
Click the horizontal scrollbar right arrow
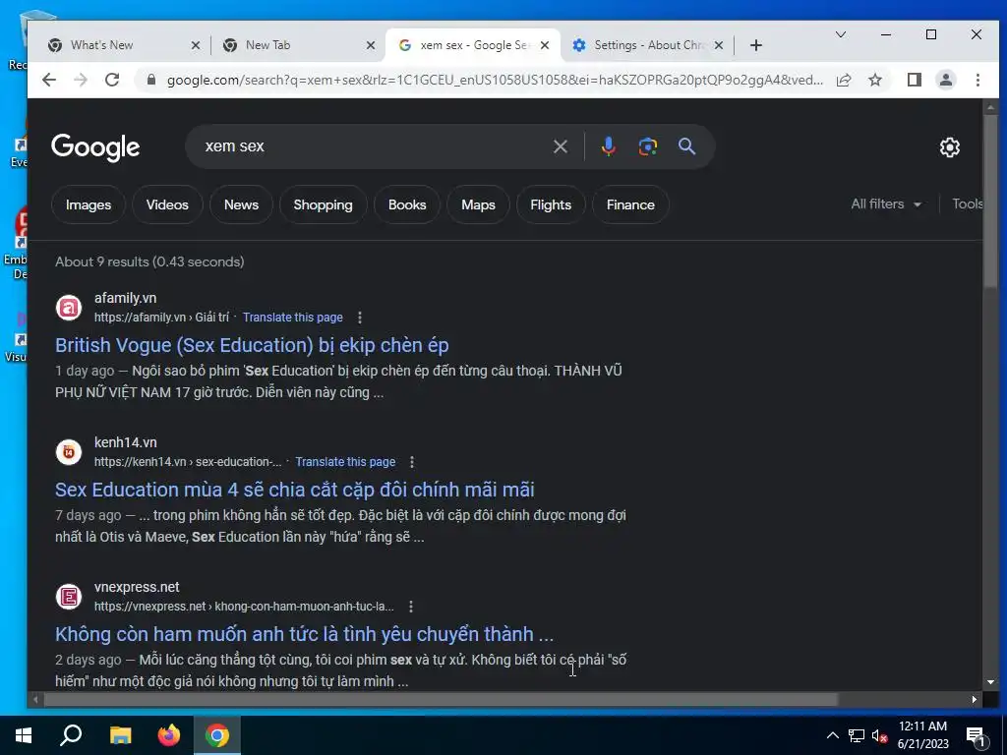pyautogui.click(x=975, y=699)
